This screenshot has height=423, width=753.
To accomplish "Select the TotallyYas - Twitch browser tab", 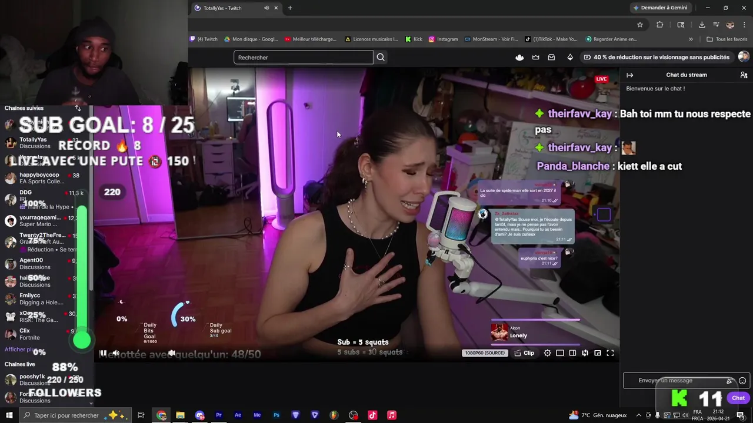I will (235, 8).
